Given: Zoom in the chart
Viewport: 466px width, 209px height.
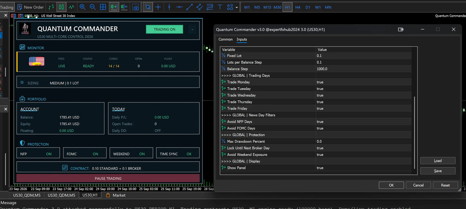Looking at the screenshot, I should click(82, 7).
